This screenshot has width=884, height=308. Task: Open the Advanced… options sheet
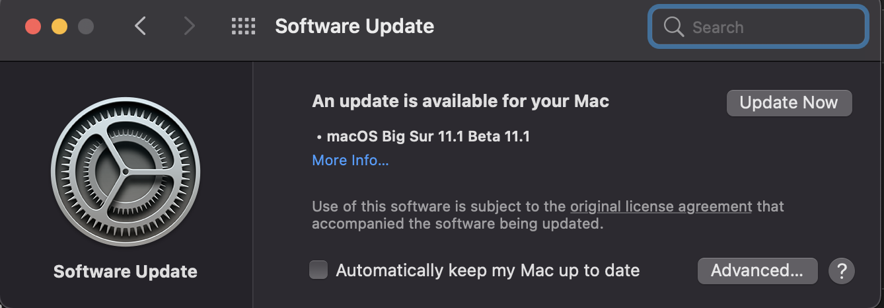tap(757, 270)
